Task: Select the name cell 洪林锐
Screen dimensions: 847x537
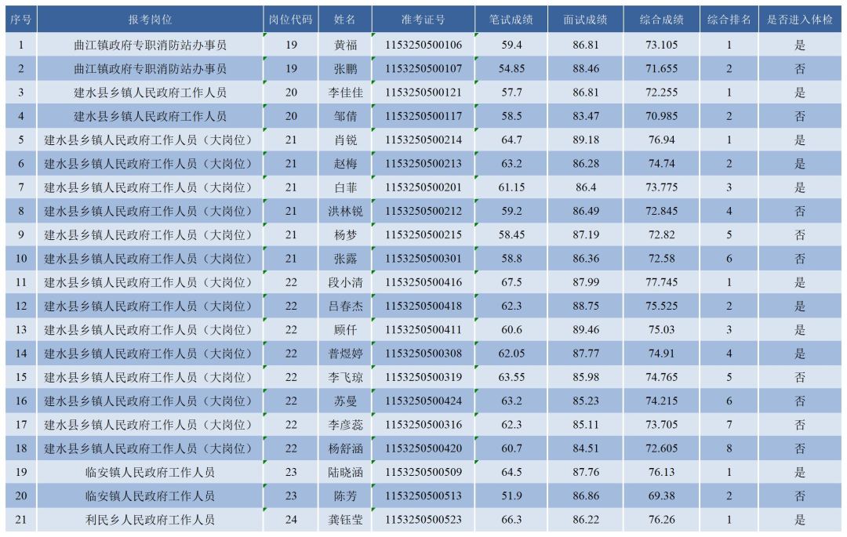Action: click(345, 212)
